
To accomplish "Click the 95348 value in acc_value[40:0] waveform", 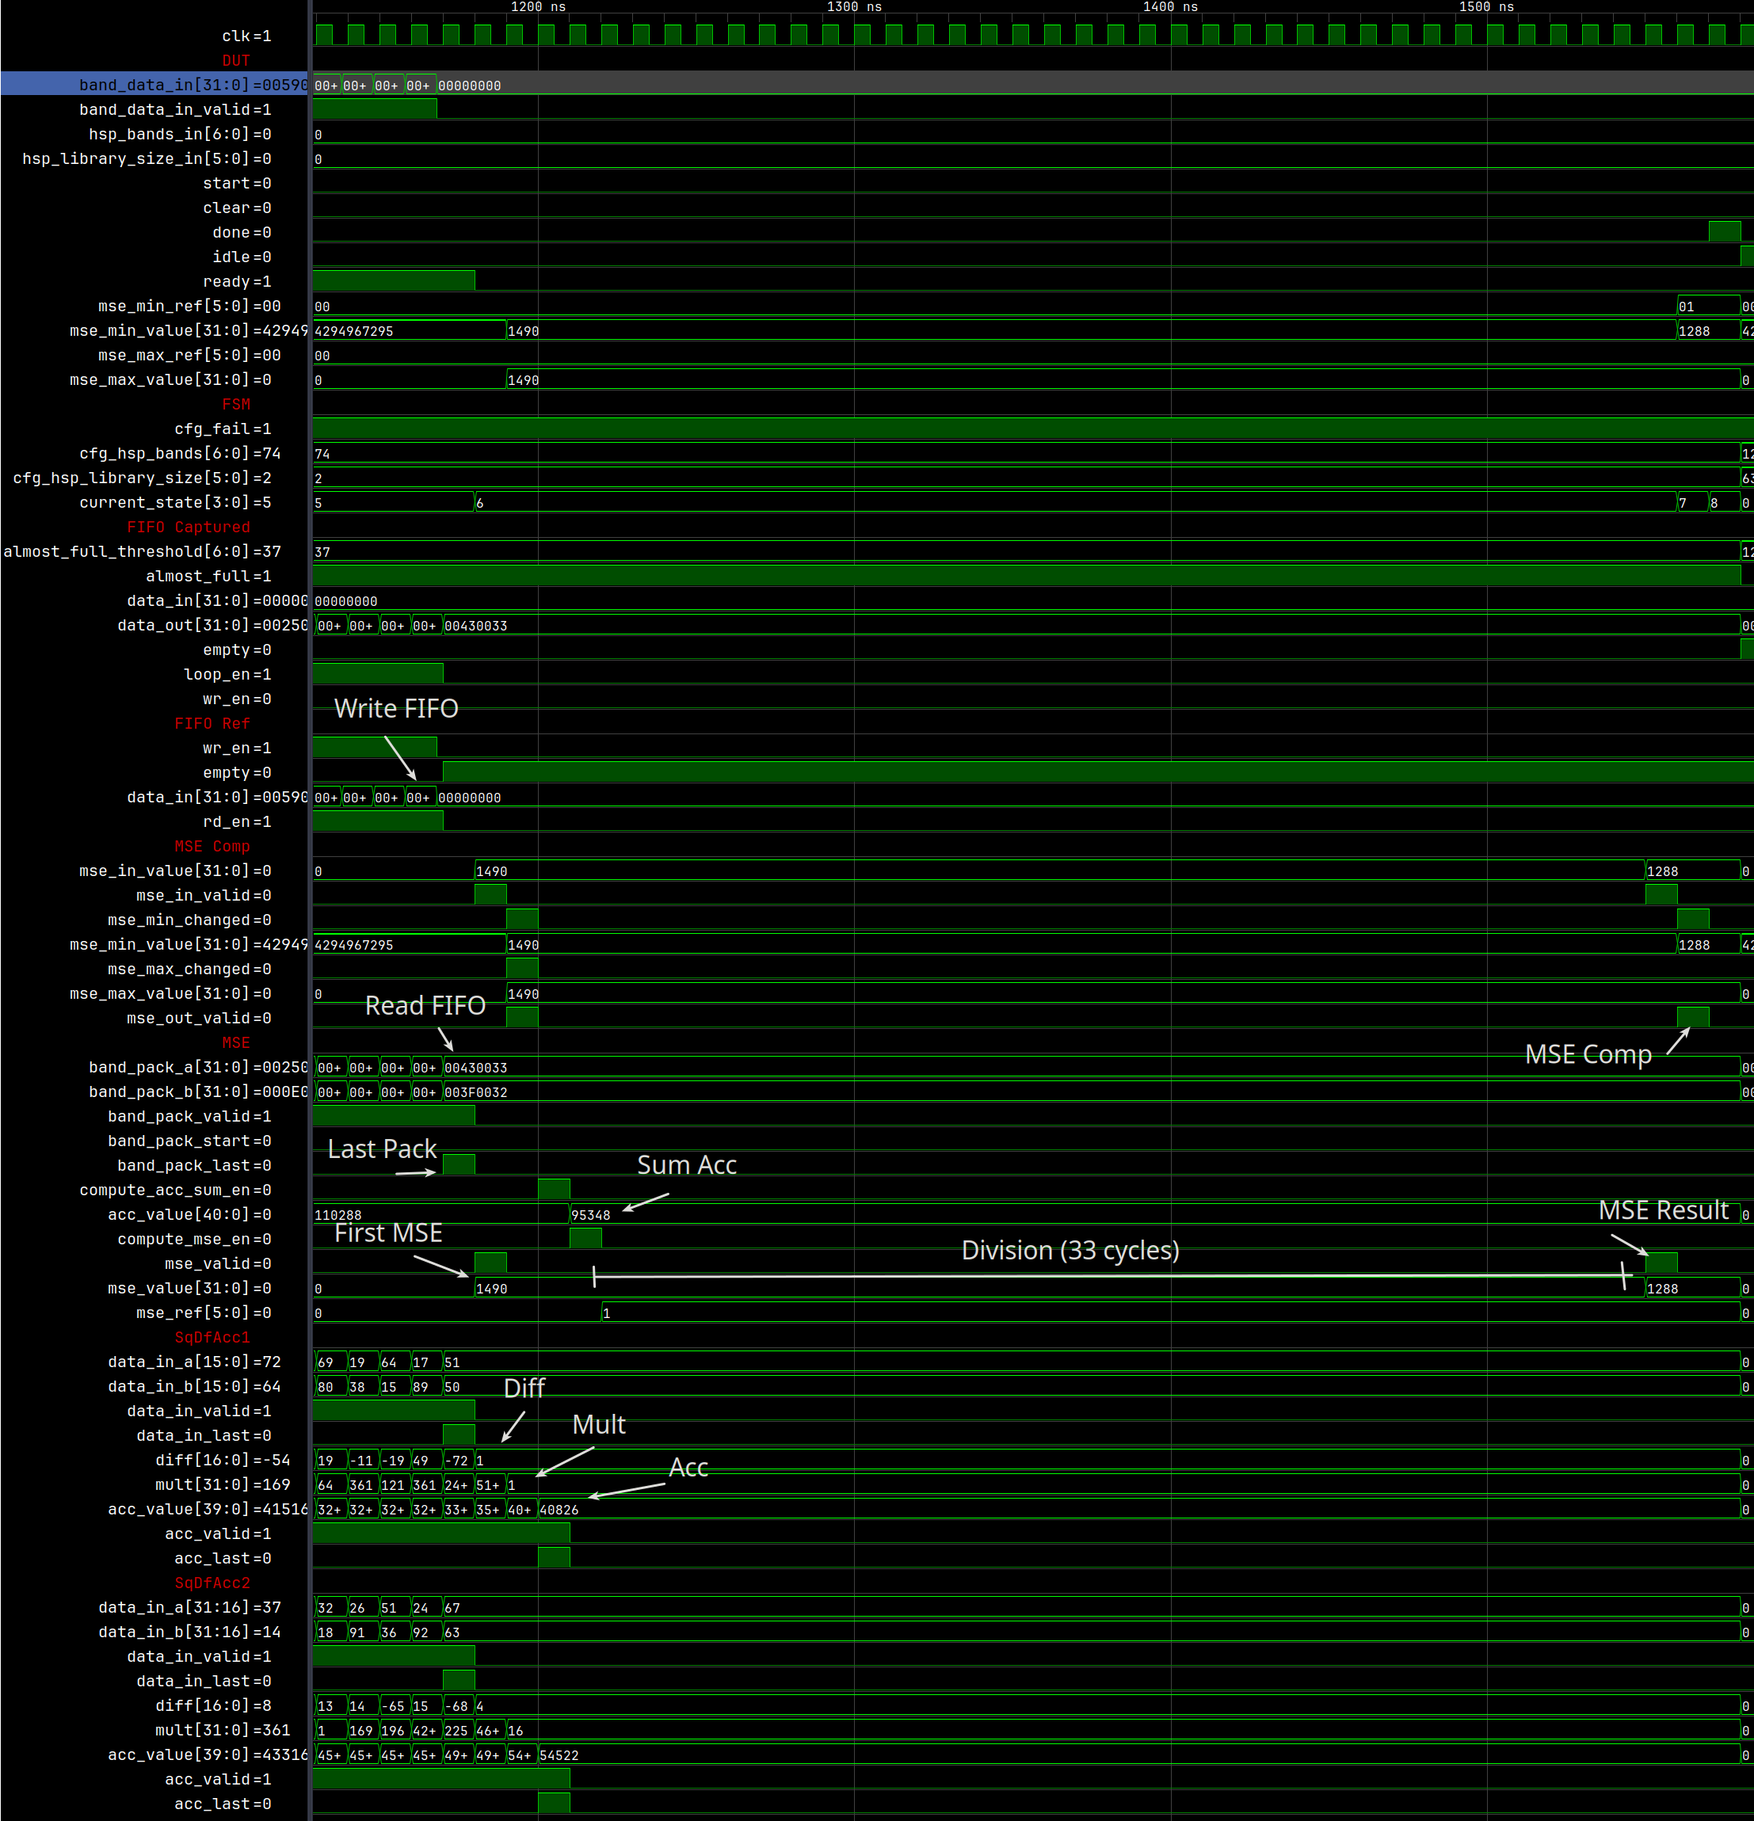I will tap(591, 1215).
